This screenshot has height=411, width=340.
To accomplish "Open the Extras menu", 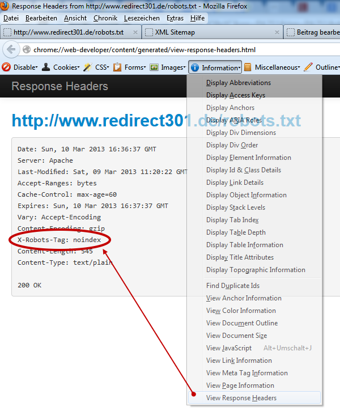I will point(175,18).
